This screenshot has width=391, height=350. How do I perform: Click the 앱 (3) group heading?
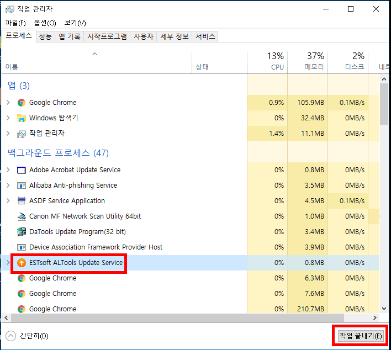(19, 86)
